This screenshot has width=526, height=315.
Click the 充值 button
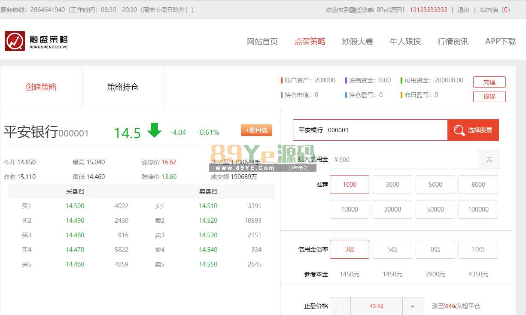click(490, 82)
